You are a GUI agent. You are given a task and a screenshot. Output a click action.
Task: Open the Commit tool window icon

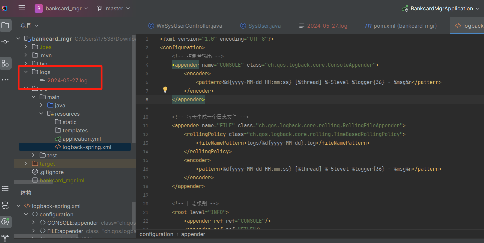coord(5,42)
